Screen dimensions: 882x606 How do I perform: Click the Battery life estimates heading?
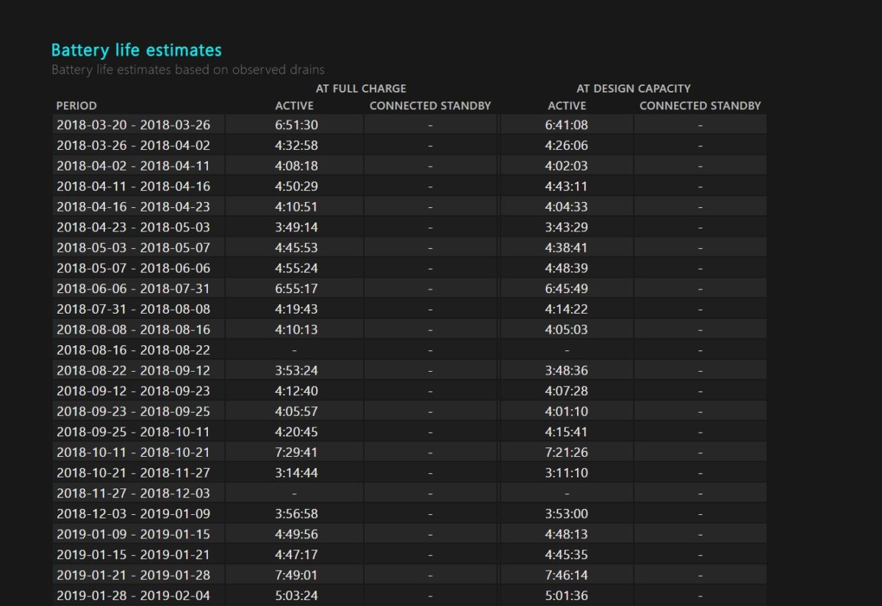(137, 51)
